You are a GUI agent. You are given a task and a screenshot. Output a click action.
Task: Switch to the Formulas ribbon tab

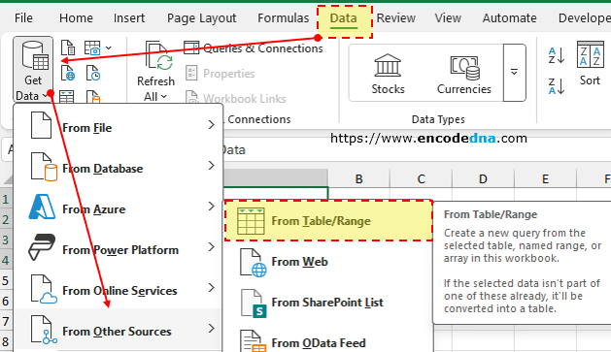coord(284,17)
